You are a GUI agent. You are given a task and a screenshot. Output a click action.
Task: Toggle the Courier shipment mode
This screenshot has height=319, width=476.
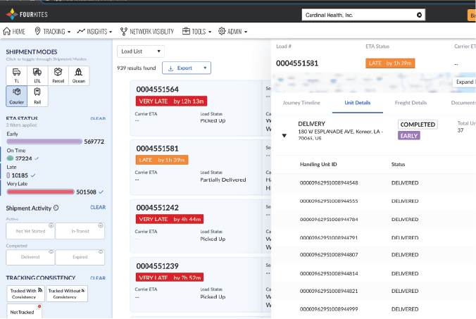tap(16, 94)
